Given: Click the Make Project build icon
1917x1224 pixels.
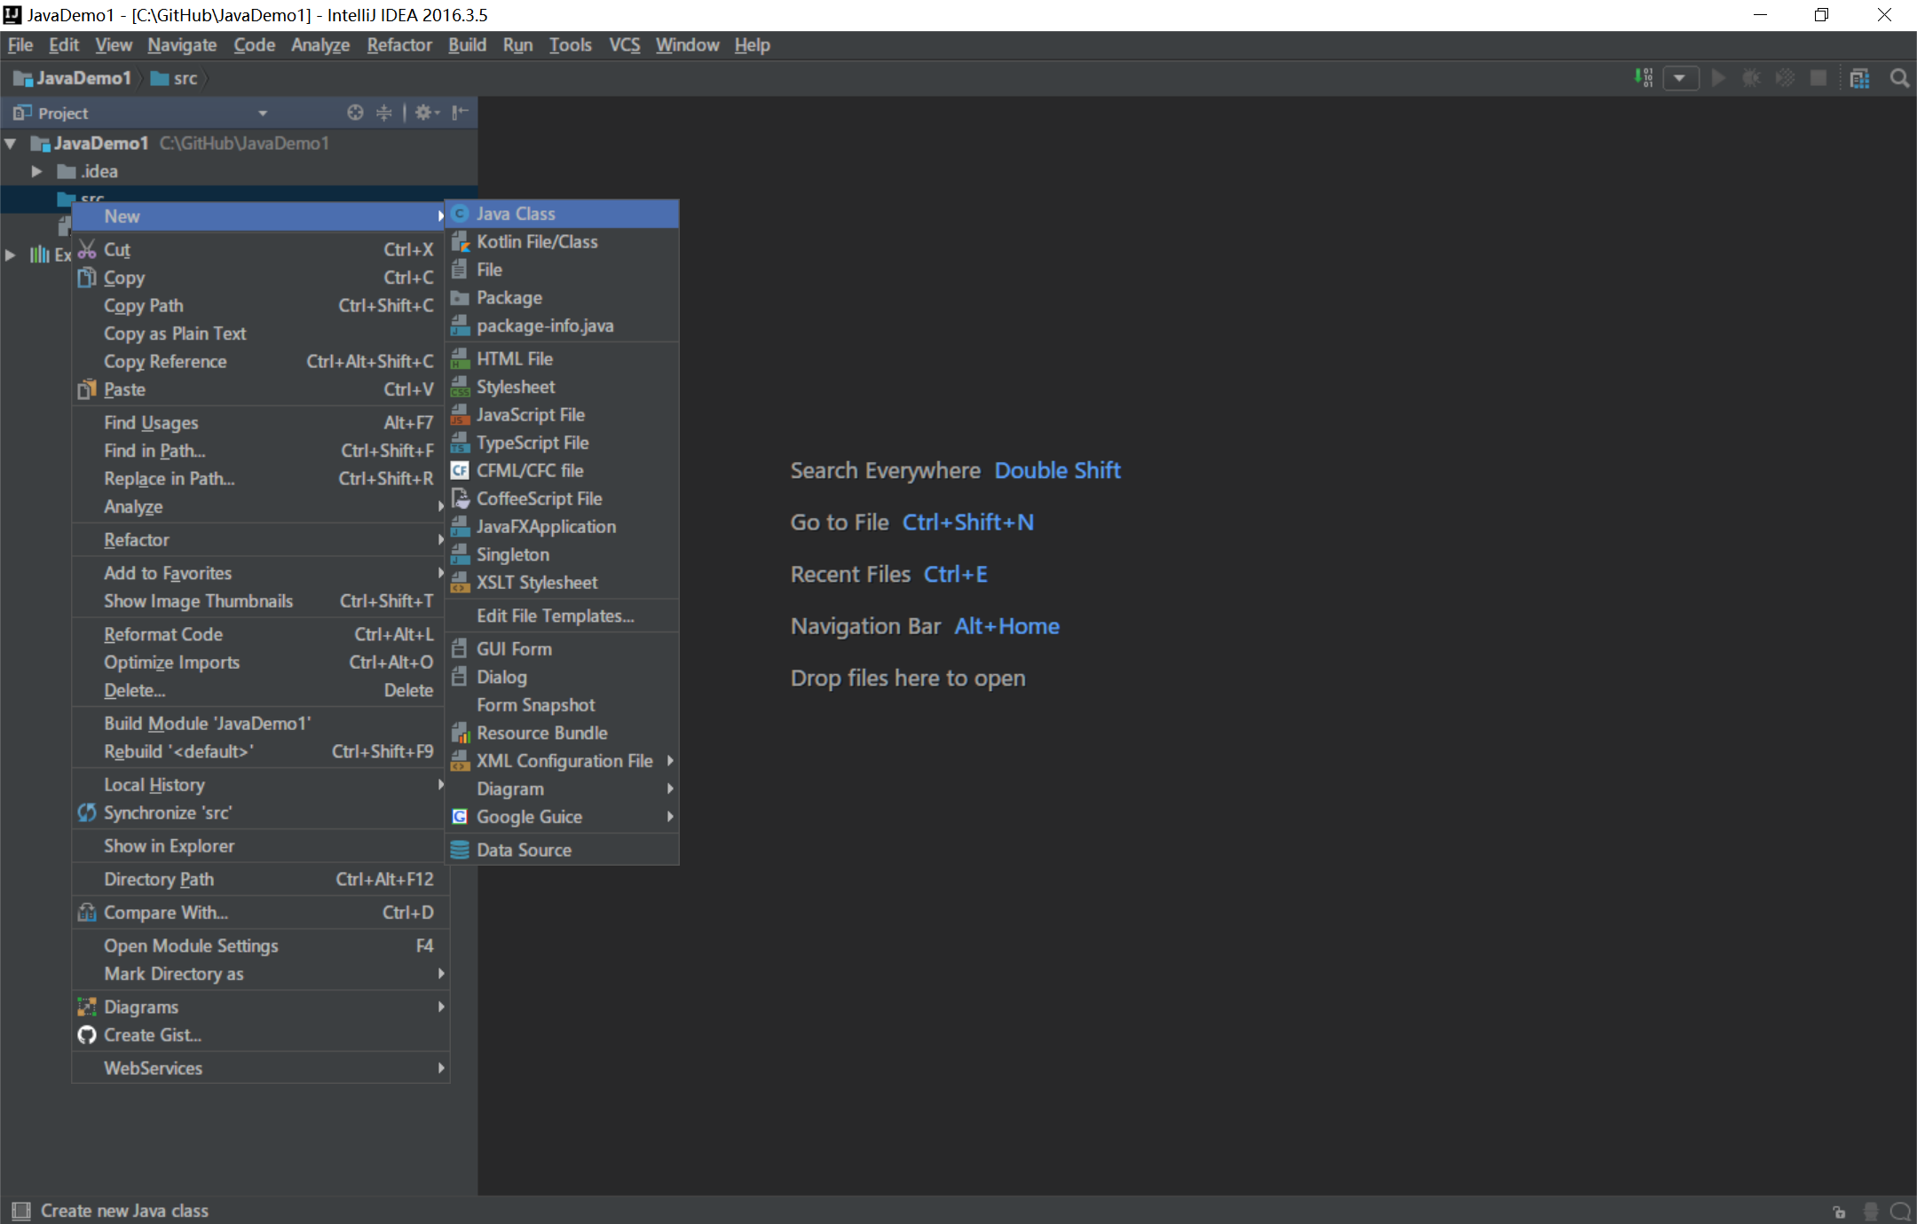Looking at the screenshot, I should [1643, 78].
